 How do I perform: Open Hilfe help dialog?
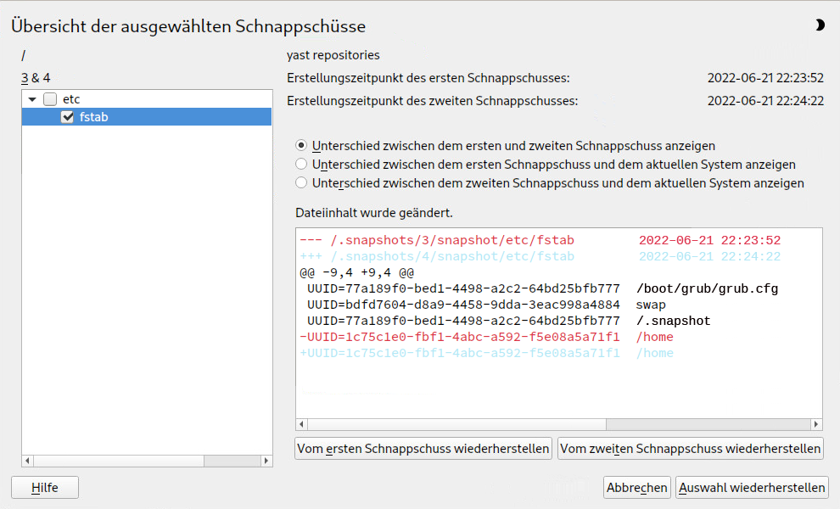click(x=45, y=487)
